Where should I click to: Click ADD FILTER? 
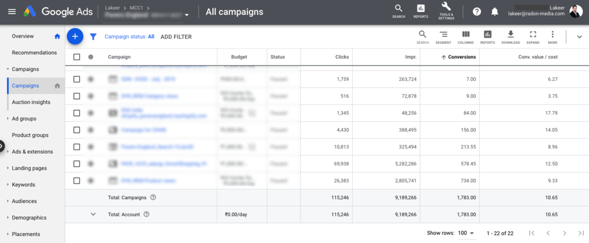click(176, 37)
